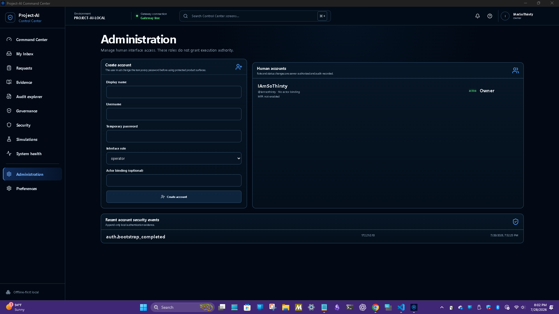Open Microsoft Store from taskbar
This screenshot has width=559, height=314.
(247, 307)
